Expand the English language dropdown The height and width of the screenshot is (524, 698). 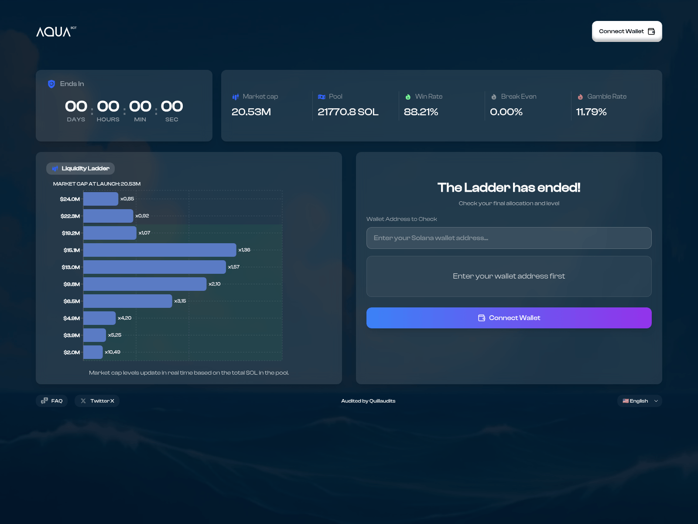[x=639, y=400]
